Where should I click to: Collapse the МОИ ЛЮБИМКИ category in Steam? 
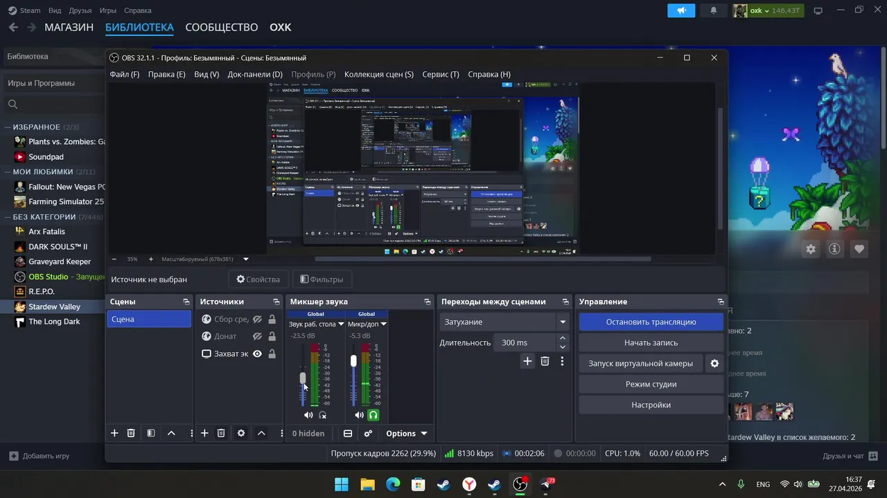[8, 172]
